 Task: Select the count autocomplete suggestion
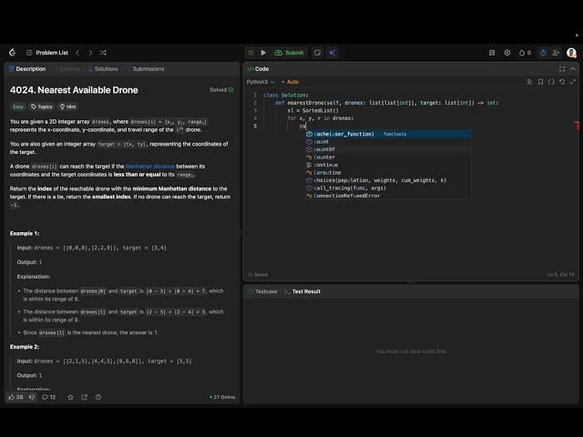coord(388,142)
